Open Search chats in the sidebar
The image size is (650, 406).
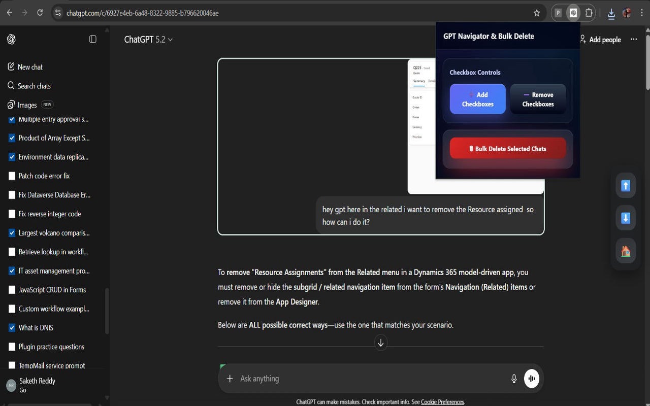pos(34,85)
